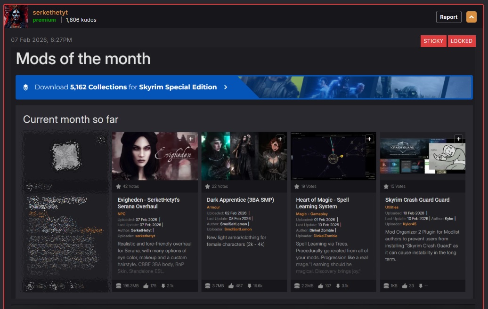The image size is (488, 309).
Task: Open Skyrim Crash Guard Guard title link
Action: click(x=417, y=200)
